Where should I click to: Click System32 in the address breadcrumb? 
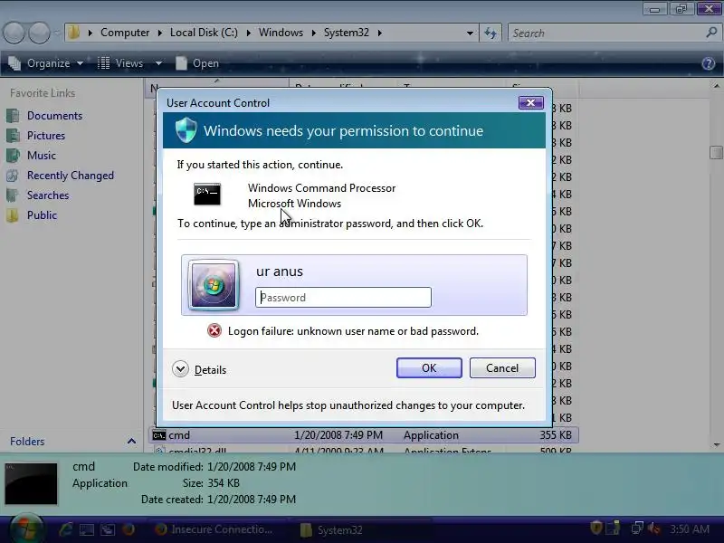coord(347,33)
